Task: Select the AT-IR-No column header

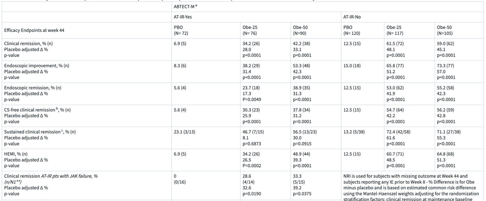Action: (x=351, y=17)
